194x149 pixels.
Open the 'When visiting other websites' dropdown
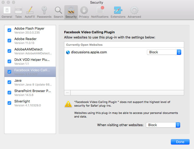[x=163, y=125]
